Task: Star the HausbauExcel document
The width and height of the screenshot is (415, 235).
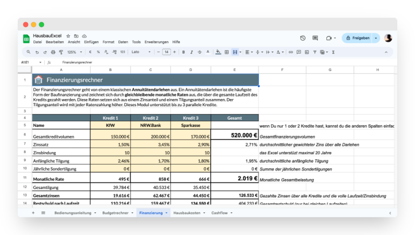Action: 68,36
